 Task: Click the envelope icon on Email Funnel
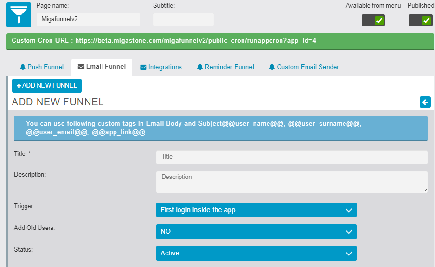[x=81, y=67]
